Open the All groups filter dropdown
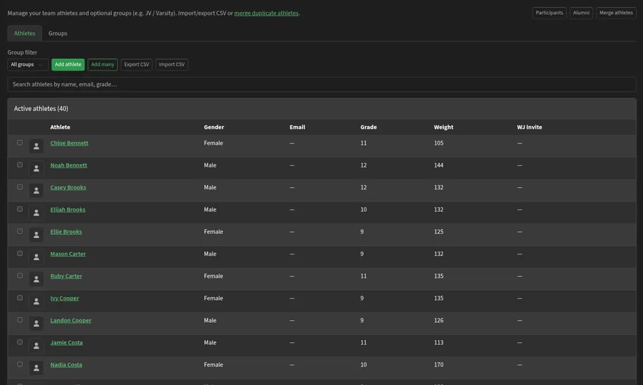The image size is (643, 385). point(27,64)
